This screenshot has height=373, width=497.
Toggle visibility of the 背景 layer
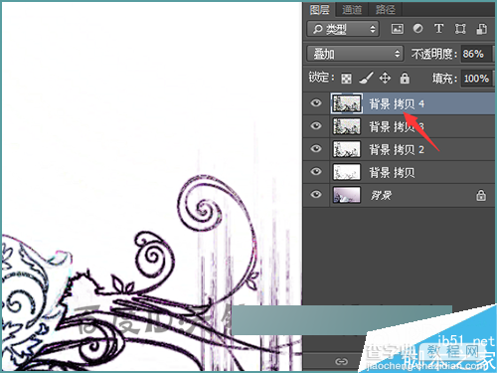(x=316, y=194)
